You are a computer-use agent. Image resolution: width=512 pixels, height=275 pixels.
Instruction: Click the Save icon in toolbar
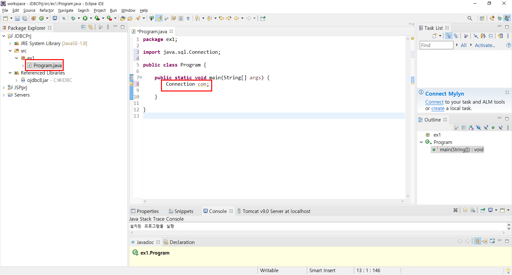pos(17,18)
